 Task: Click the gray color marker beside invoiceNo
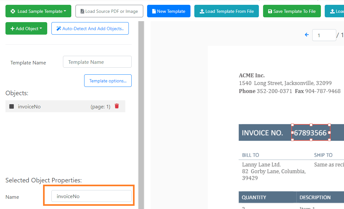[x=12, y=106]
